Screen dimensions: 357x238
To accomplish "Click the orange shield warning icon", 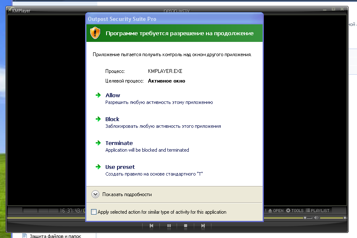I will [95, 33].
